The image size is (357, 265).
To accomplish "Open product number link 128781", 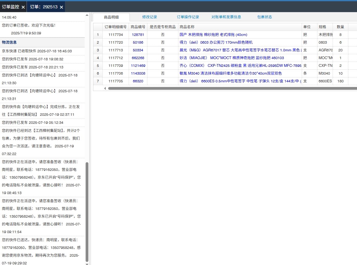I will point(138,35).
